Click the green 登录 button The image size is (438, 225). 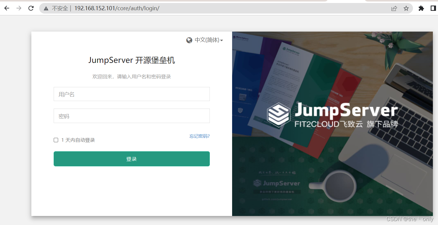coord(132,159)
